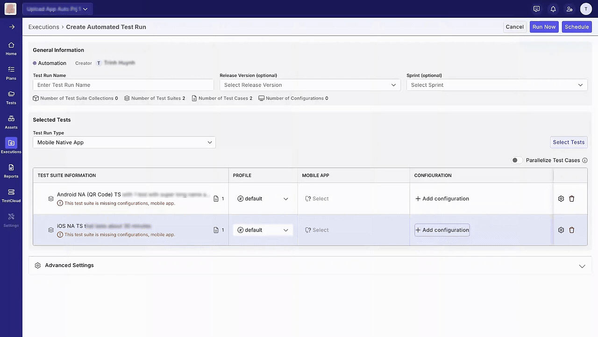This screenshot has height=337, width=598.
Task: Enable the Parallelize Test Cases toggle
Action: (x=516, y=161)
